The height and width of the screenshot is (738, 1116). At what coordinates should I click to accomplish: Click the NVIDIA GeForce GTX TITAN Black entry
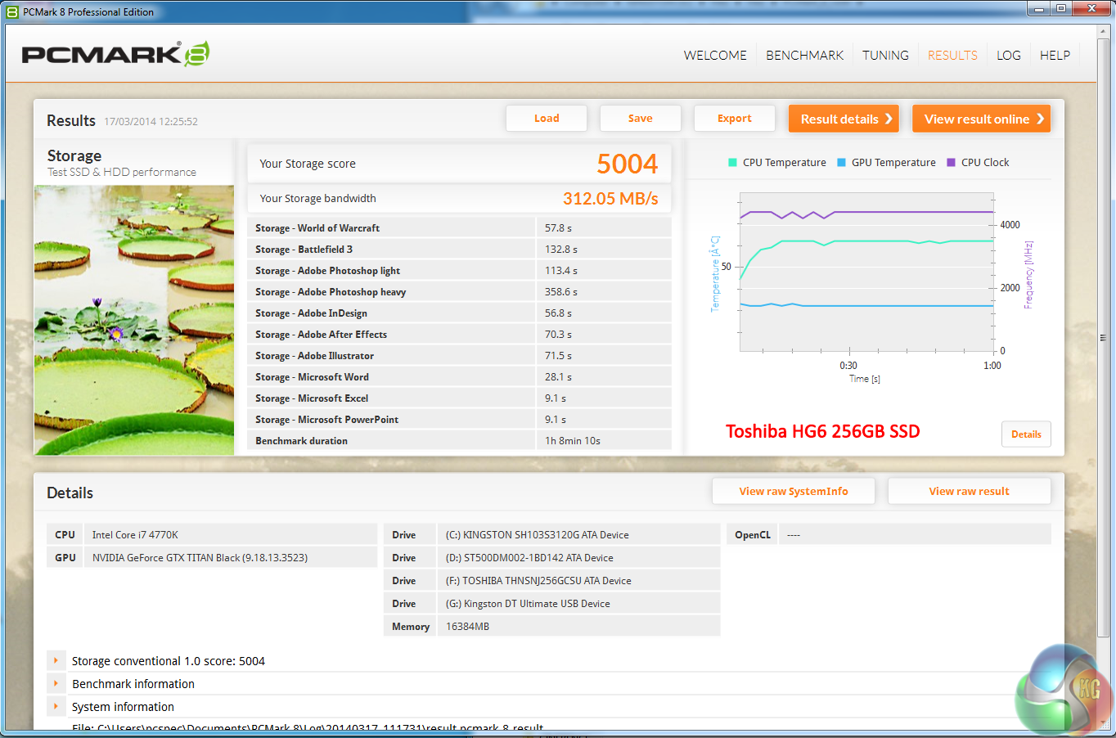200,558
